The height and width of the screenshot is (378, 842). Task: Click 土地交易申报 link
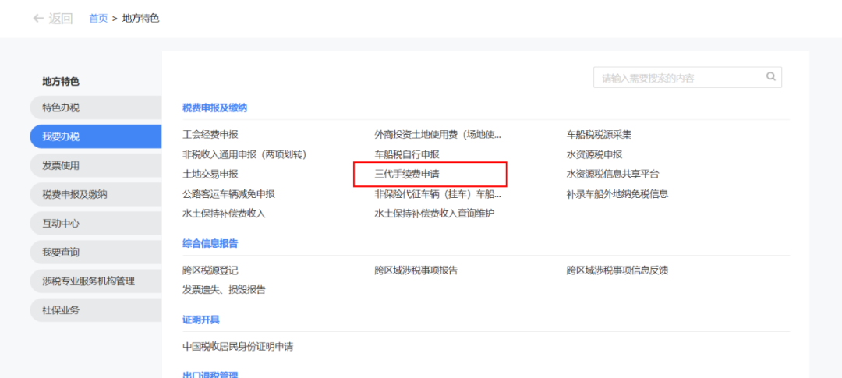(x=210, y=174)
